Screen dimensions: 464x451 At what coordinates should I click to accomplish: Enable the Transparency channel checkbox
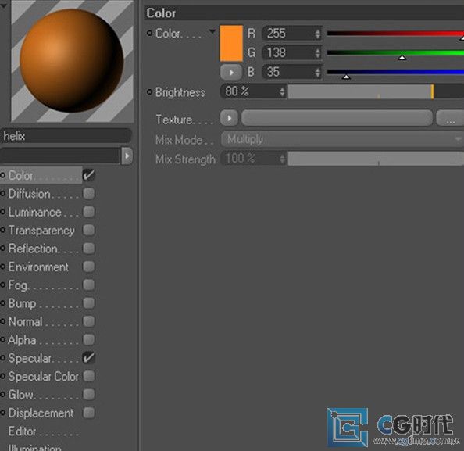pyautogui.click(x=89, y=230)
